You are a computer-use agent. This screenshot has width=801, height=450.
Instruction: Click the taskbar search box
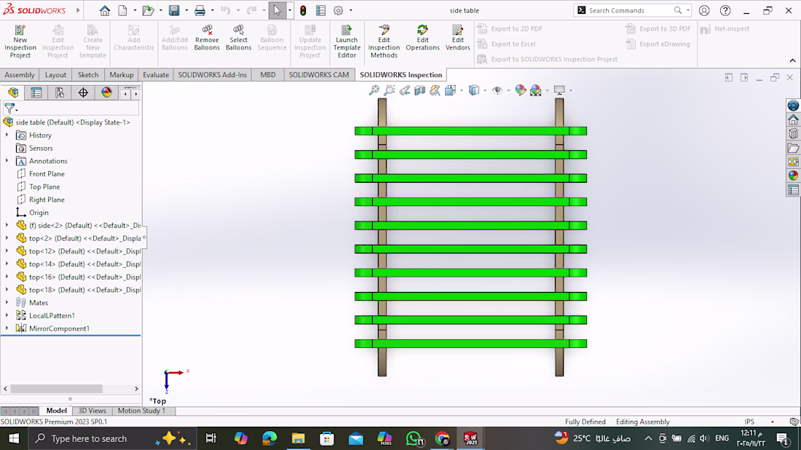coord(111,438)
